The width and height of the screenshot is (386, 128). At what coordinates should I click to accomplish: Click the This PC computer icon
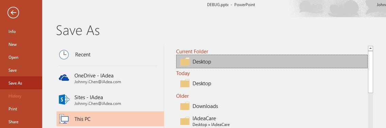(64, 119)
